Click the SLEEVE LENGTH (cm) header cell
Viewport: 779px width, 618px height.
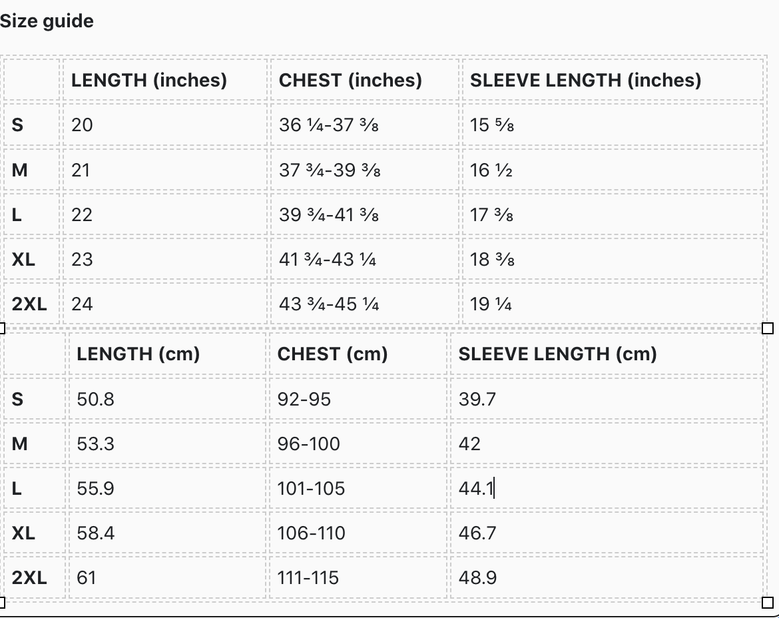coord(607,354)
